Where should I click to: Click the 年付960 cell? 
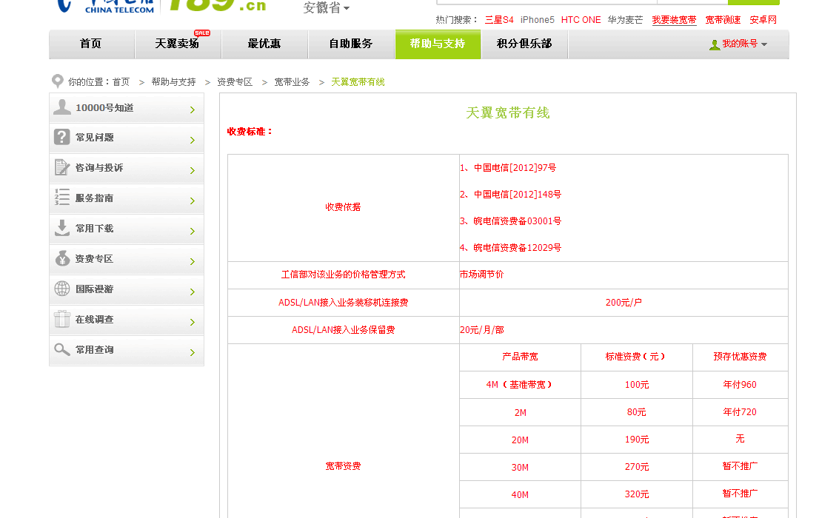click(x=740, y=385)
